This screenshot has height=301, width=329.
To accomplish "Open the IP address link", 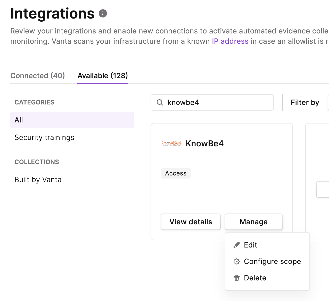I will [x=230, y=41].
